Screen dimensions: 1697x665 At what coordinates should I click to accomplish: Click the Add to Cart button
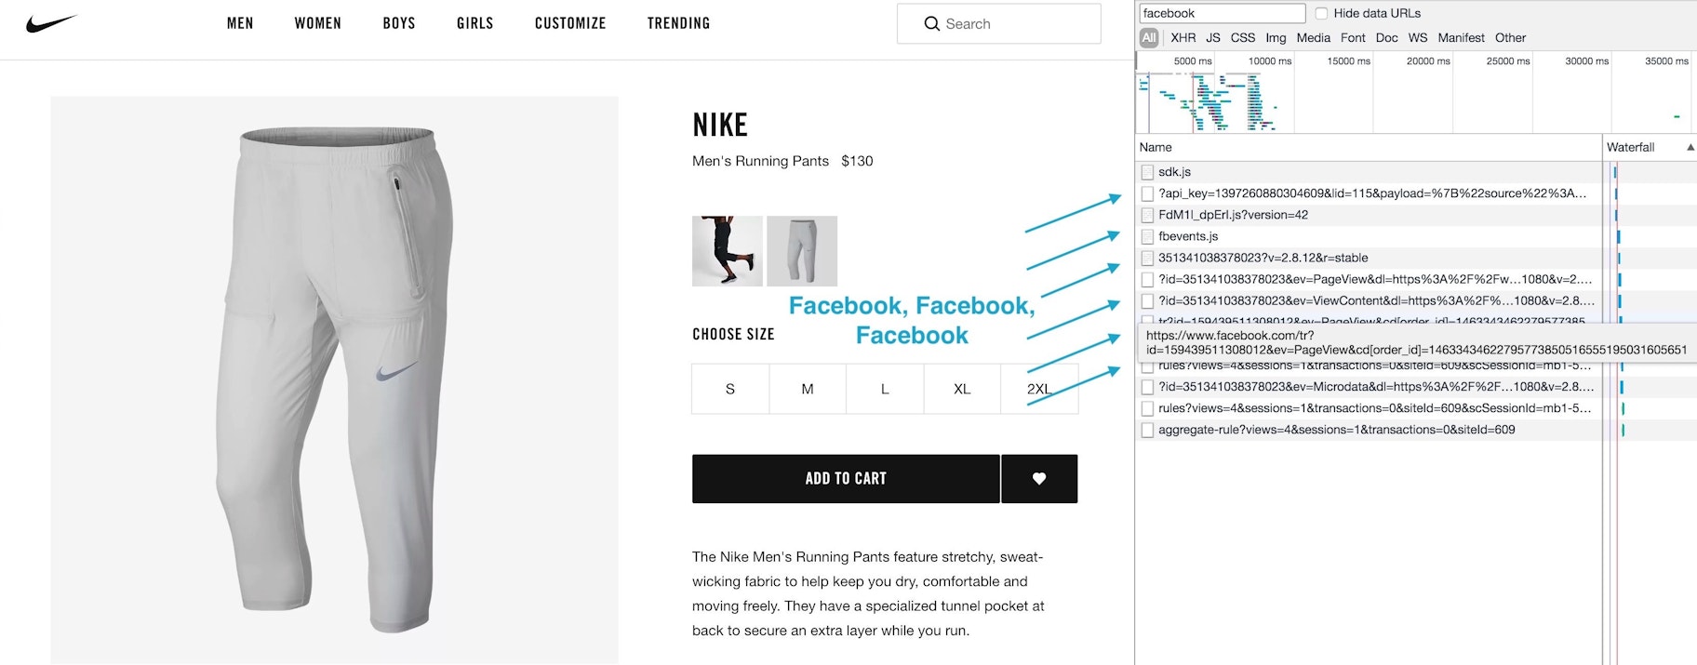coord(846,479)
